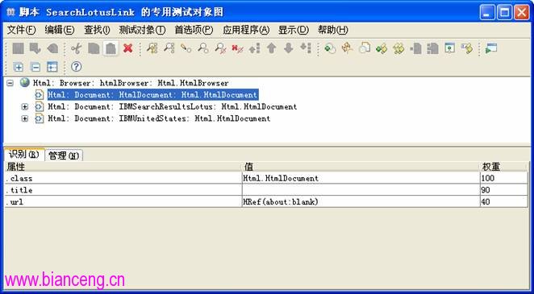Jump to last match down-arrow-list icon
This screenshot has height=294, width=534.
click(x=306, y=48)
